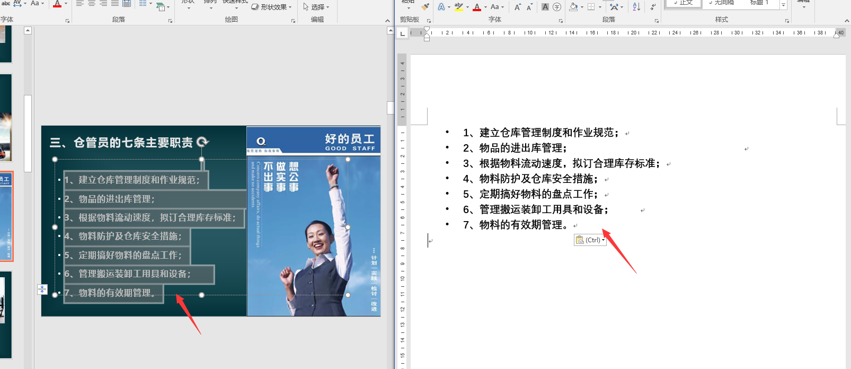Click the right indent marker on Word ruler
Screen dimensions: 851x369
837,35
